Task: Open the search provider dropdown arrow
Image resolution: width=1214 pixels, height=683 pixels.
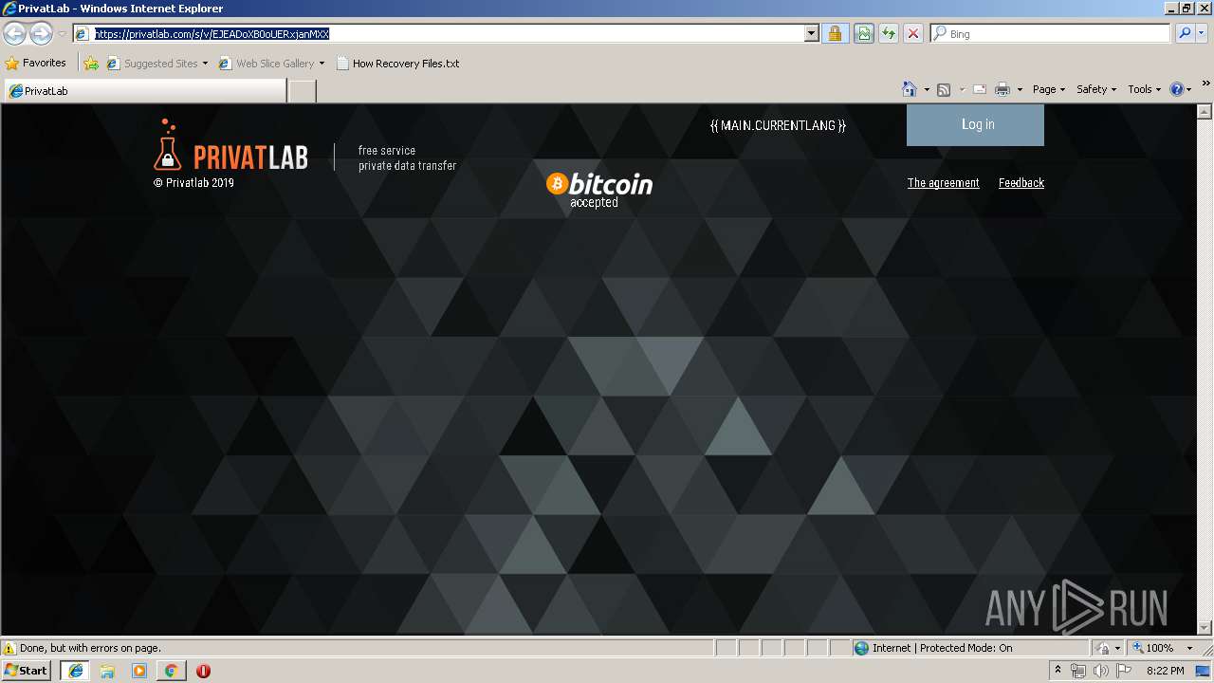Action: tap(1202, 33)
